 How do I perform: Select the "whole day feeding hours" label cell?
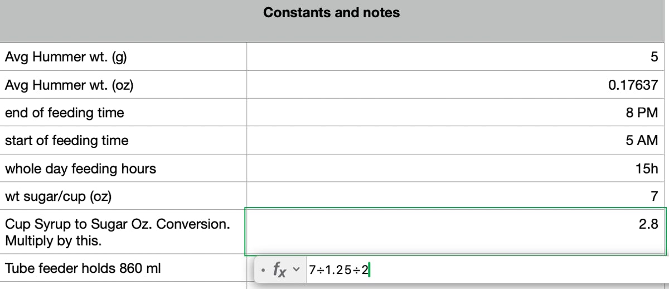click(123, 168)
